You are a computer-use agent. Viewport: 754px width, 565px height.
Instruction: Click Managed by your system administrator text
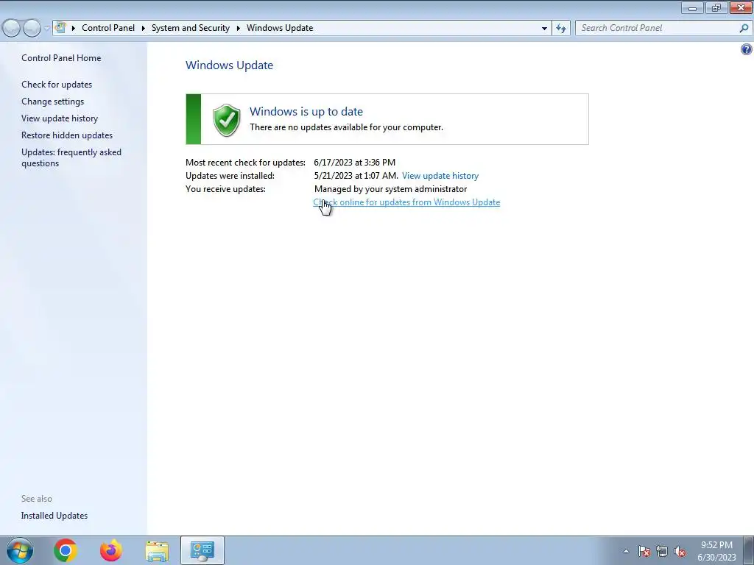[390, 189]
